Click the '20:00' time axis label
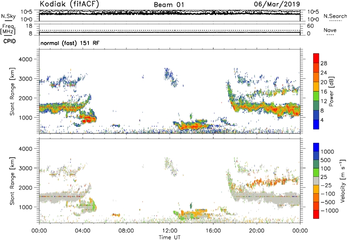This screenshot has width=347, height=240. (x=256, y=231)
